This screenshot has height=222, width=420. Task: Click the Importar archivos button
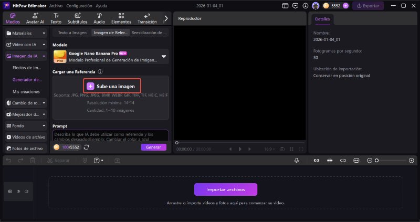click(x=225, y=189)
